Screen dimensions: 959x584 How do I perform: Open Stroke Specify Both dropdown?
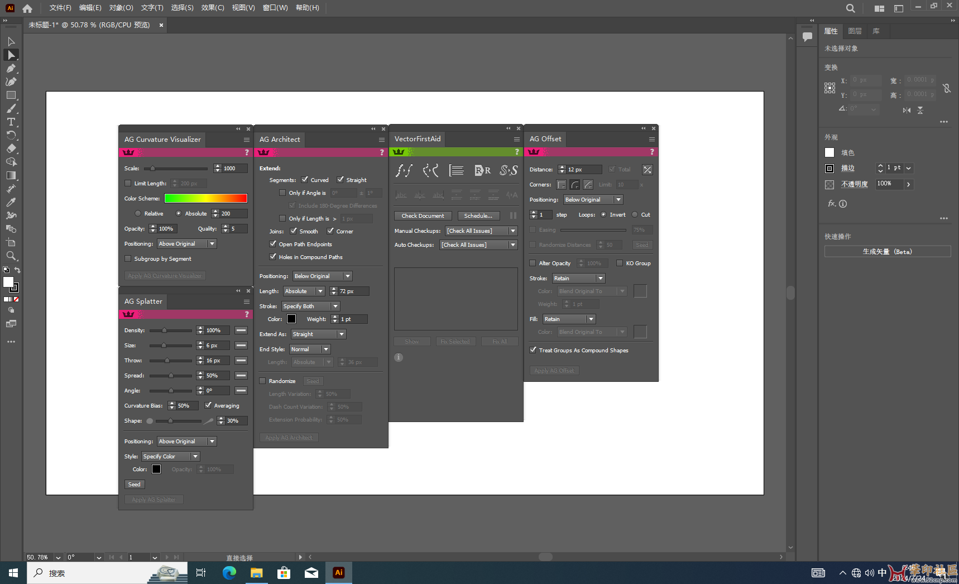[x=310, y=307]
